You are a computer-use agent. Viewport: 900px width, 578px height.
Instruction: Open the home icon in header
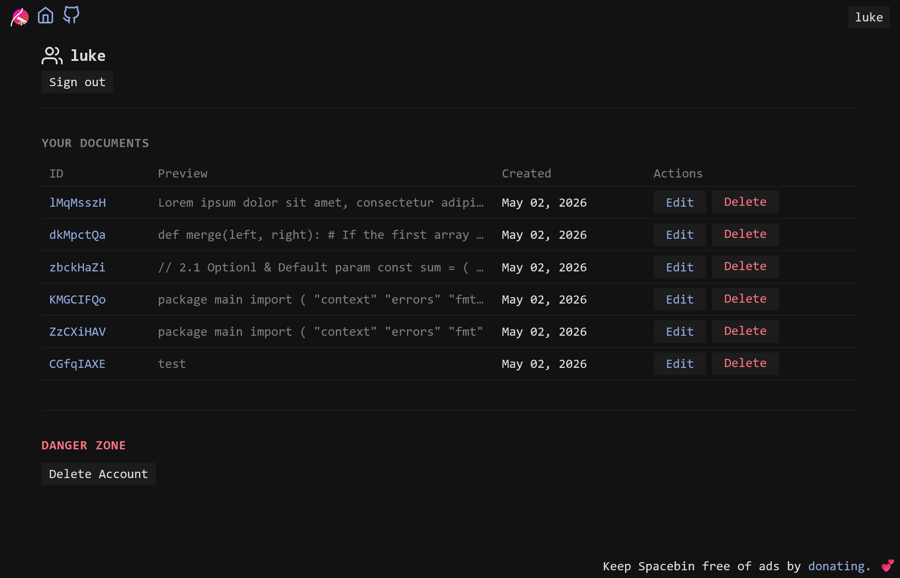pyautogui.click(x=45, y=16)
